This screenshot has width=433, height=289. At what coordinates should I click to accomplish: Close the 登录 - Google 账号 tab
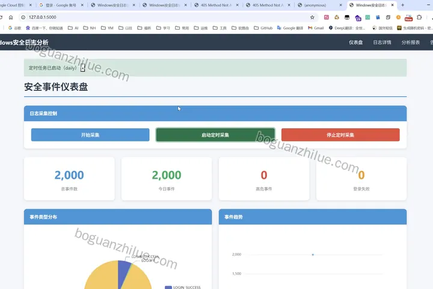pos(82,5)
